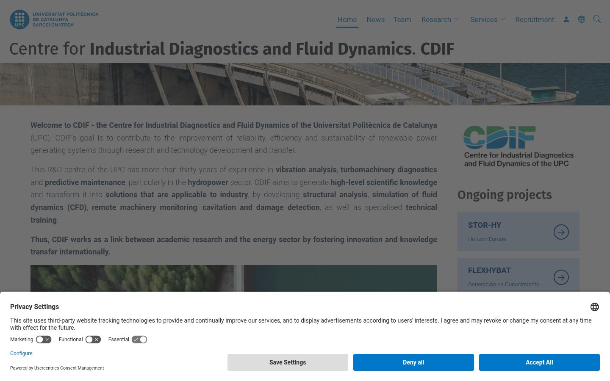Click the site title heading with CDIF
The width and height of the screenshot is (610, 381).
232,49
